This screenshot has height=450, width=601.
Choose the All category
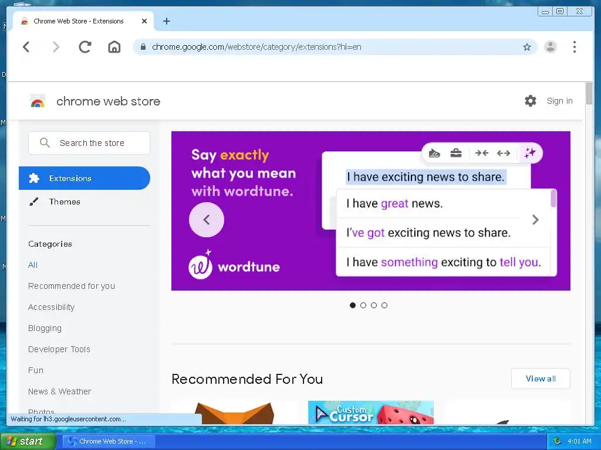[33, 265]
